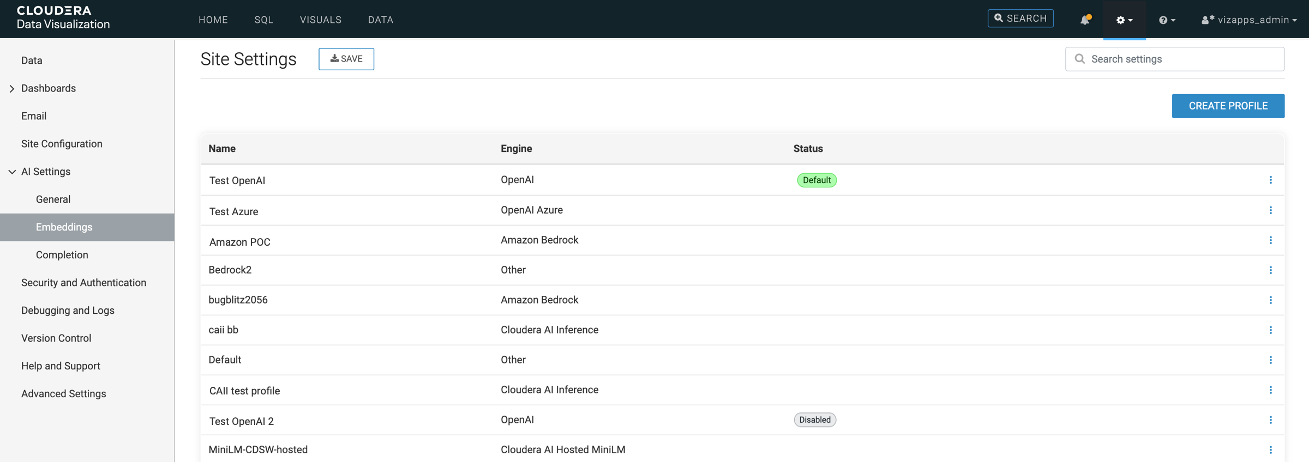
Task: Open the notifications bell icon
Action: [x=1084, y=20]
